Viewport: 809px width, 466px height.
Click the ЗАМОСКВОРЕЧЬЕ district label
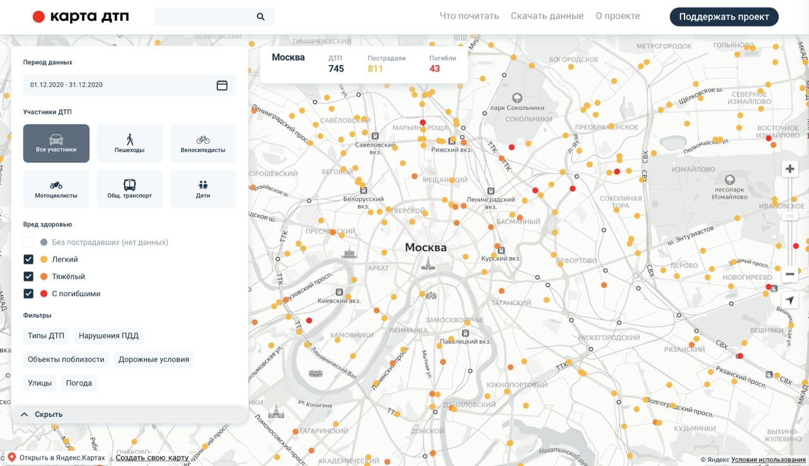click(x=454, y=320)
